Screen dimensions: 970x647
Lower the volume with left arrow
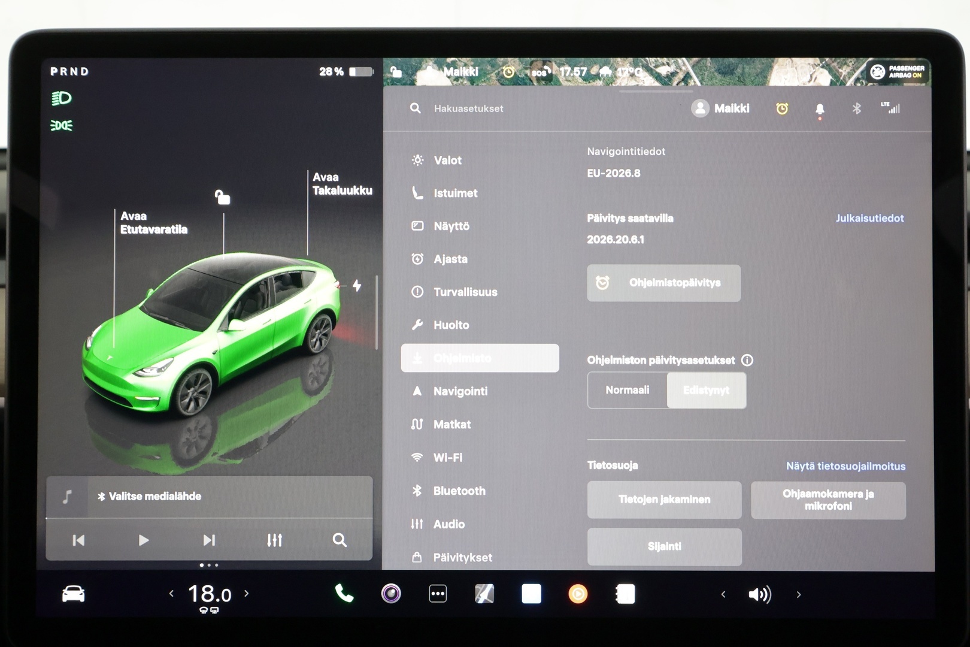pos(723,594)
